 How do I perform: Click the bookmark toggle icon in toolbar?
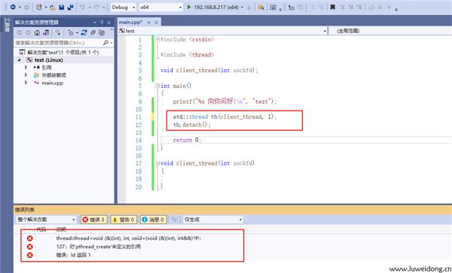tap(332, 8)
